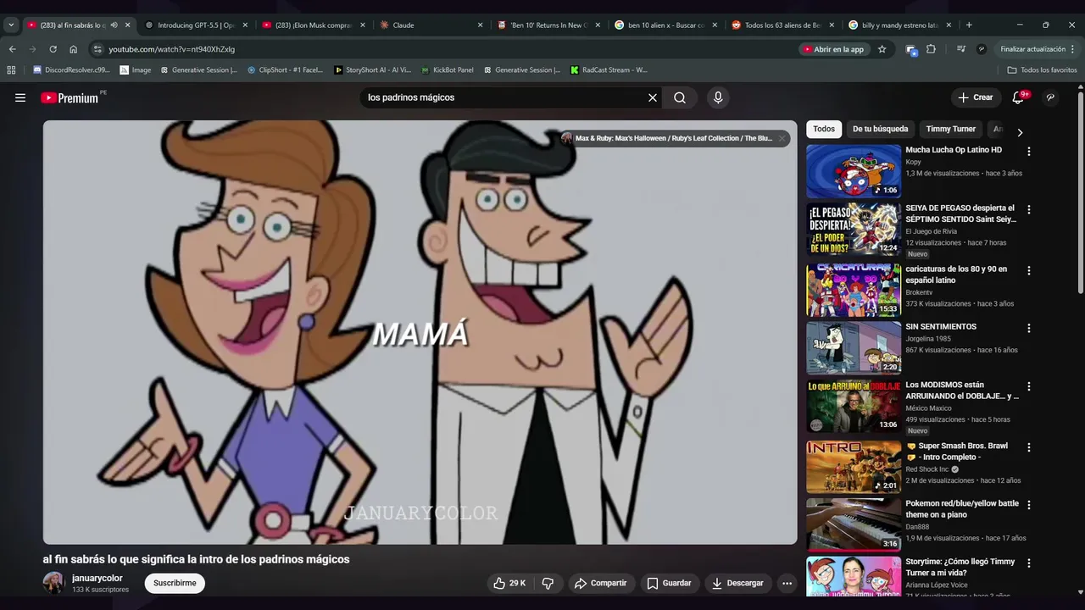Image resolution: width=1085 pixels, height=610 pixels.
Task: Clear the search box text
Action: 653,97
